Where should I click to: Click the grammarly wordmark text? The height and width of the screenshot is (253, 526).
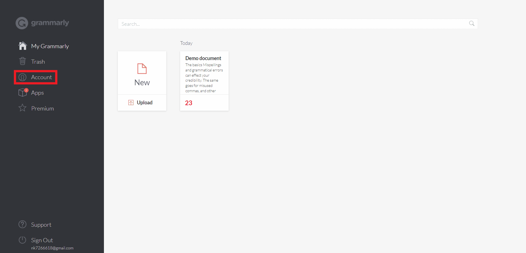click(x=50, y=23)
